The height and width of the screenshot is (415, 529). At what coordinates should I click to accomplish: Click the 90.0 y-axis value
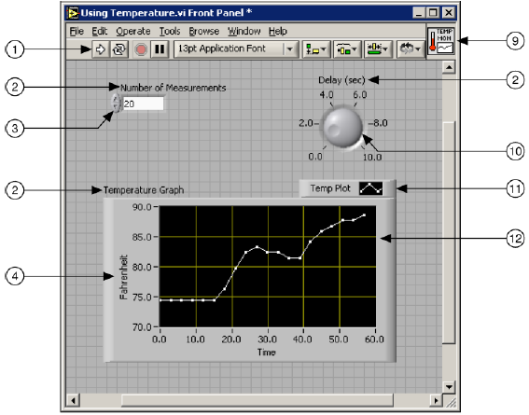[142, 207]
